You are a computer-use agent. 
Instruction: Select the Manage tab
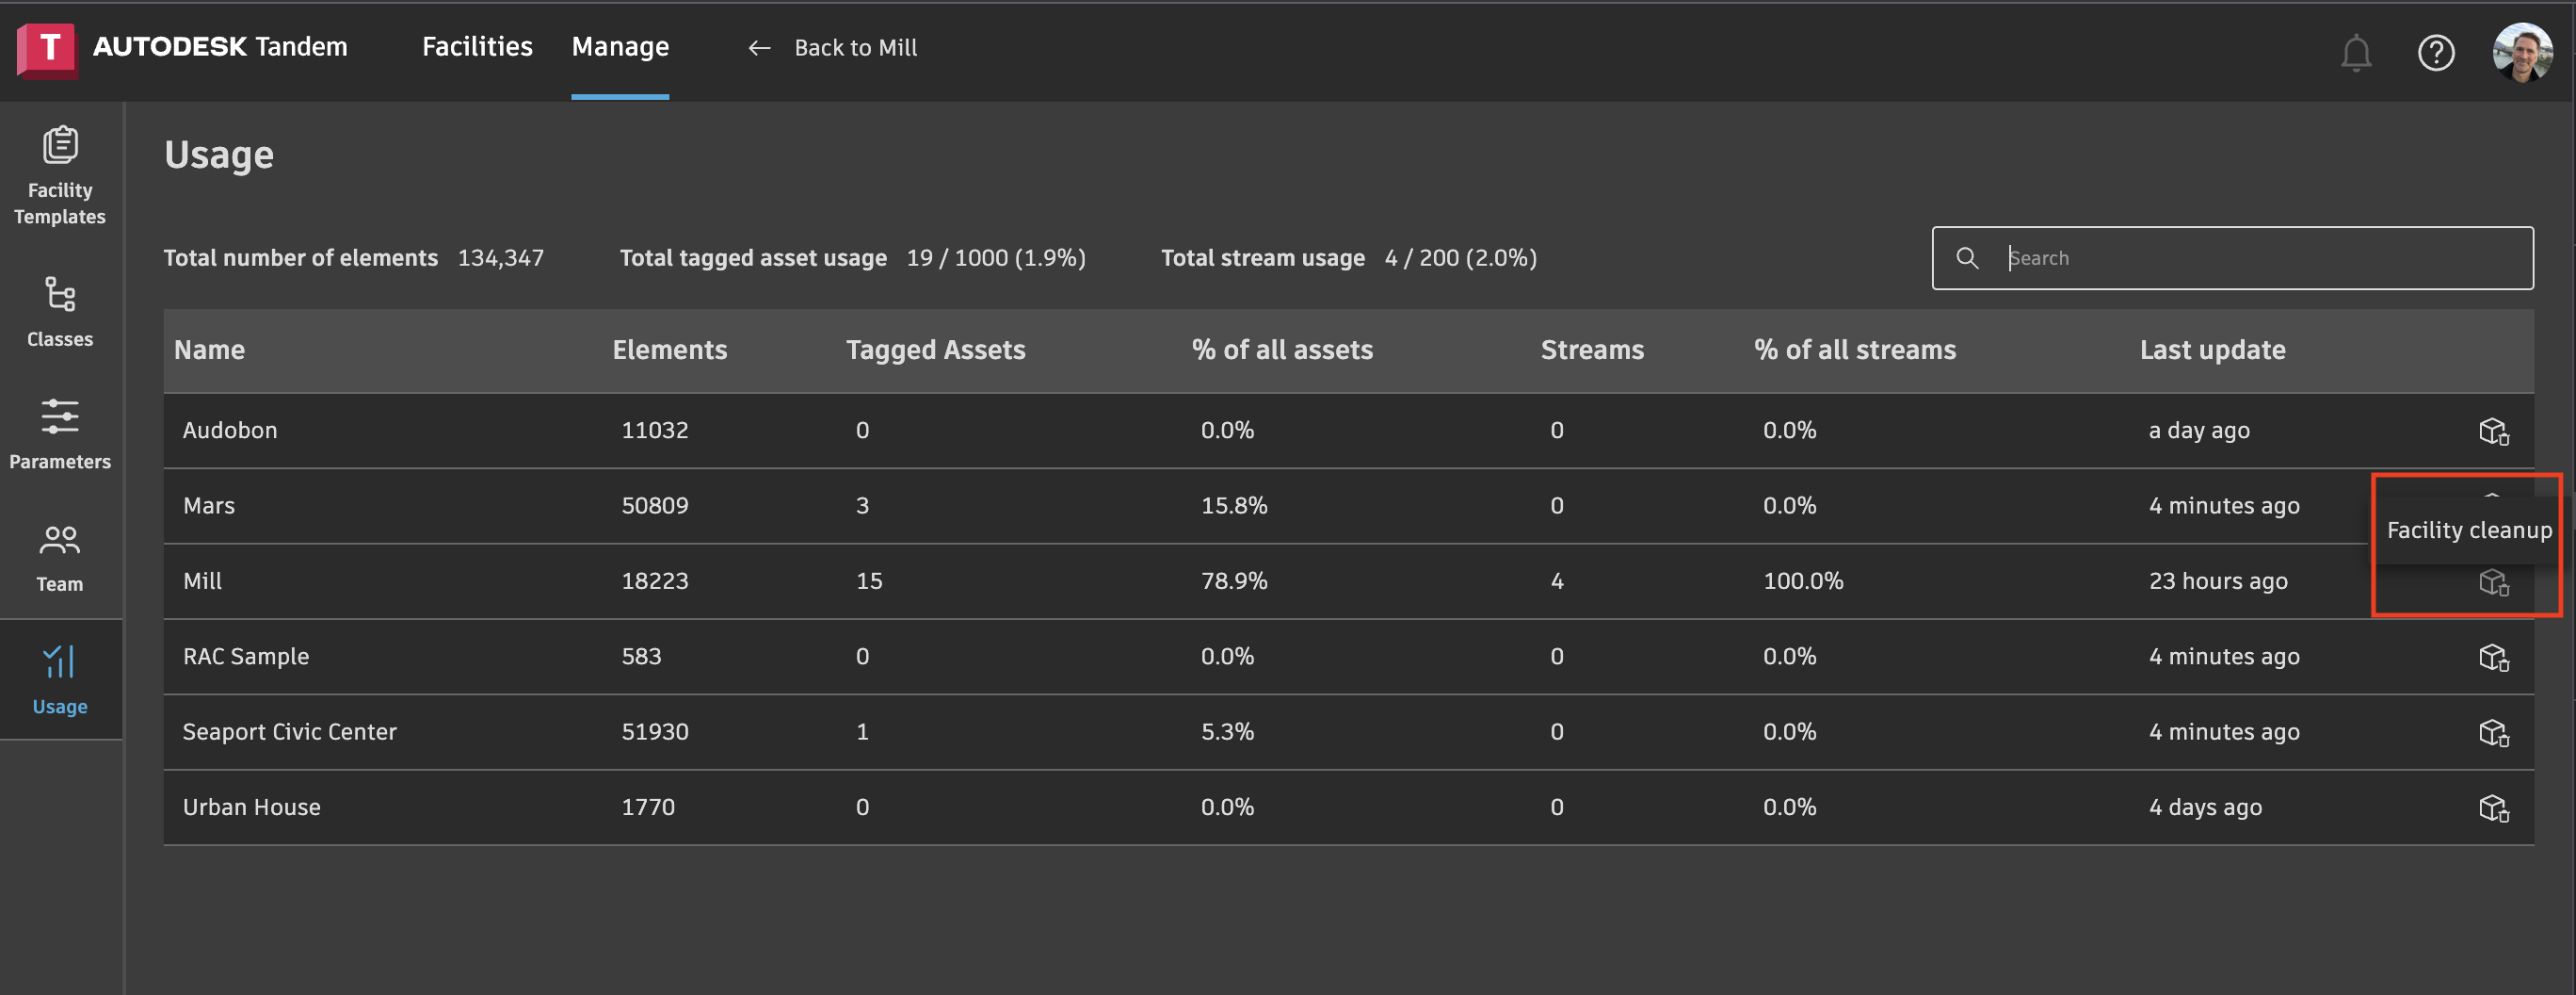point(620,47)
